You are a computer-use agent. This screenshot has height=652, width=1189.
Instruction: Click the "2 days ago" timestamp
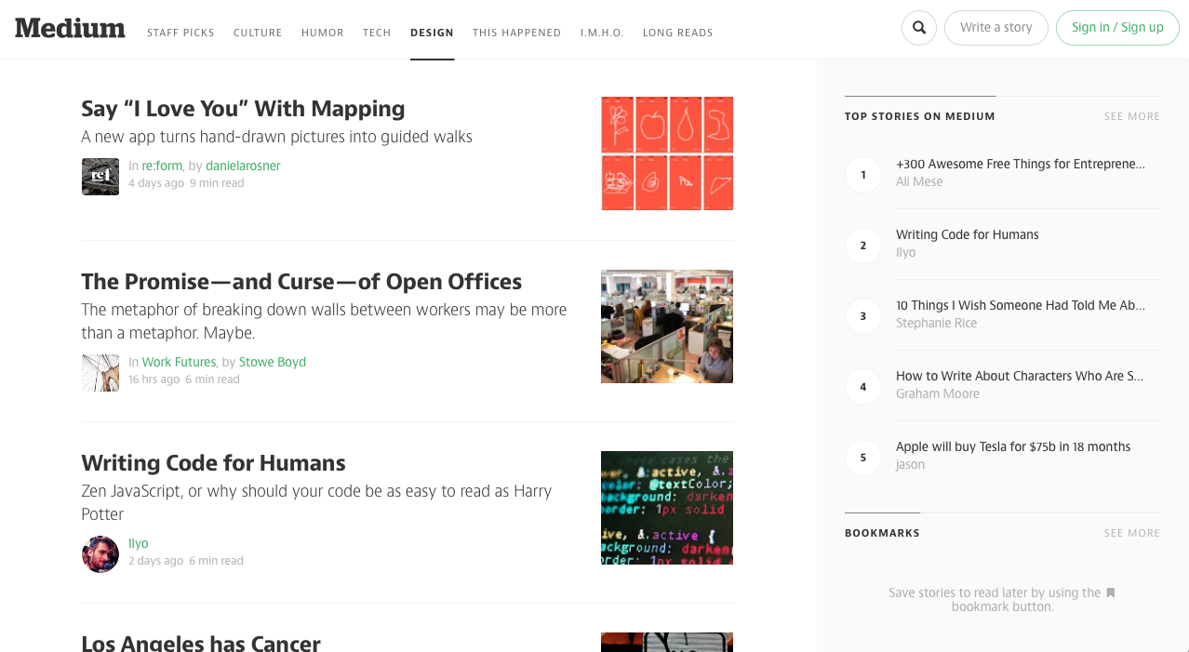click(x=156, y=561)
